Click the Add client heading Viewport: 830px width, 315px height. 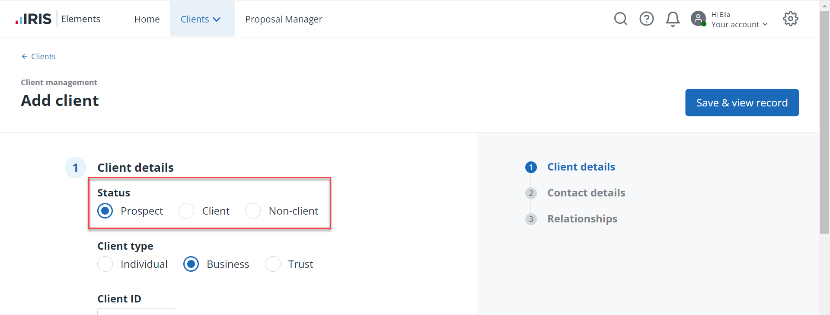(60, 100)
